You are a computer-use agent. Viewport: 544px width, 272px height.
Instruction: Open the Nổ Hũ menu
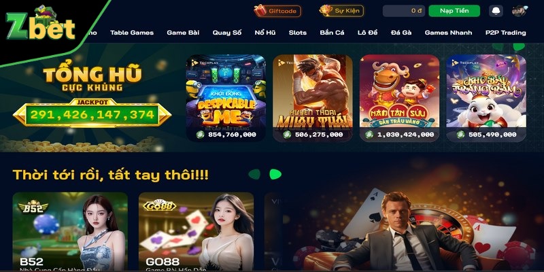265,33
